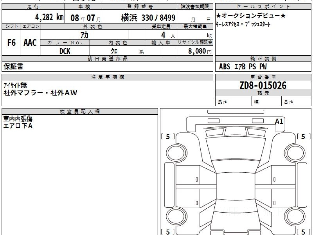Click the 幅 dimension cell
The image size is (313, 235).
point(267,101)
